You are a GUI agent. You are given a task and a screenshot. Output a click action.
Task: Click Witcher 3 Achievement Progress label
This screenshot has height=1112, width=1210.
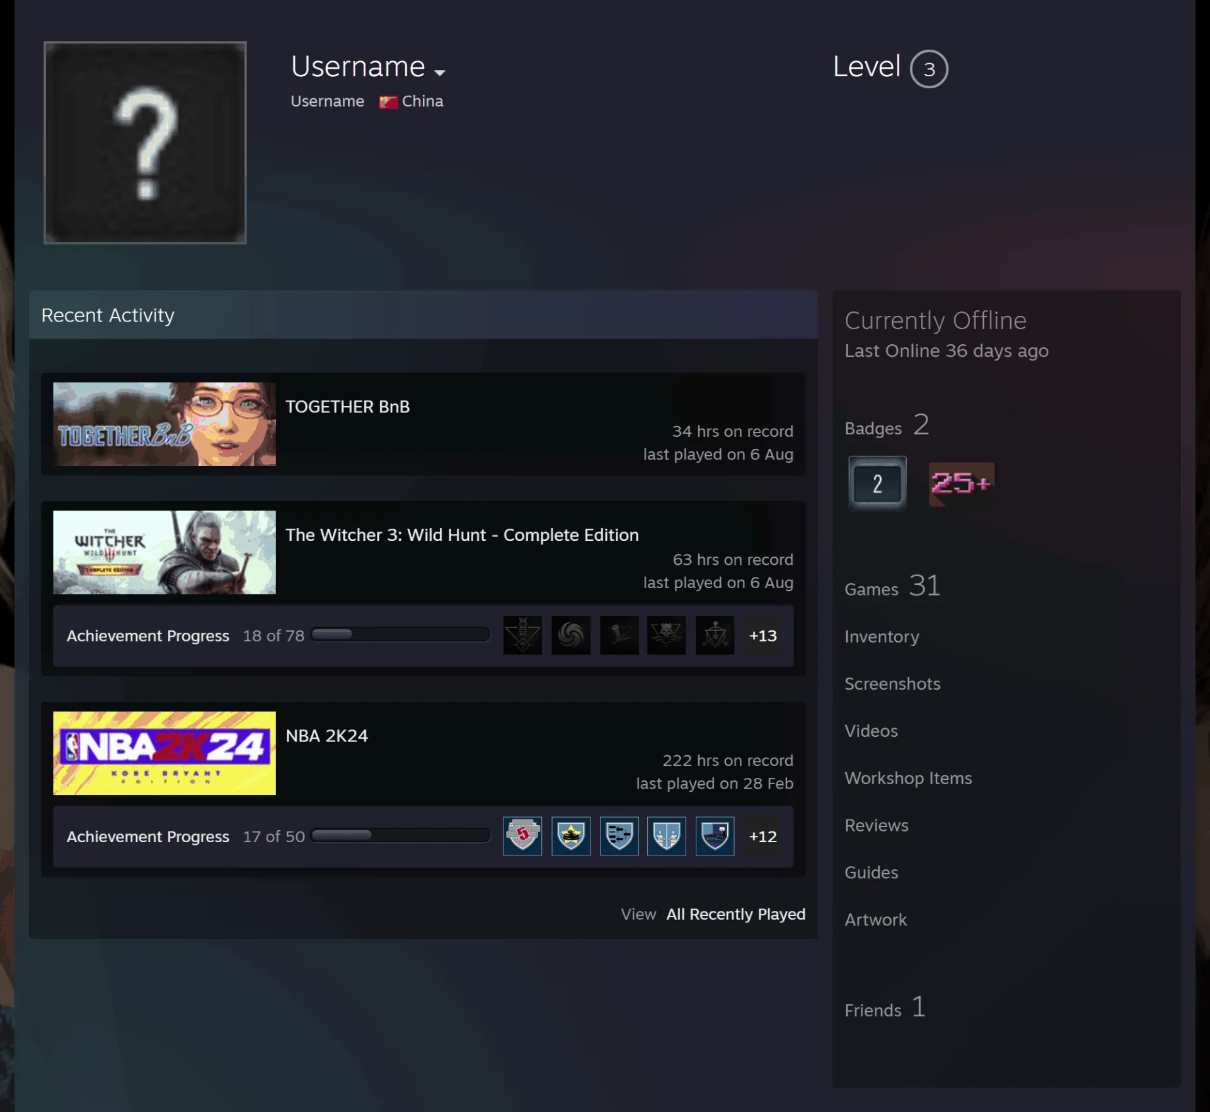click(148, 635)
